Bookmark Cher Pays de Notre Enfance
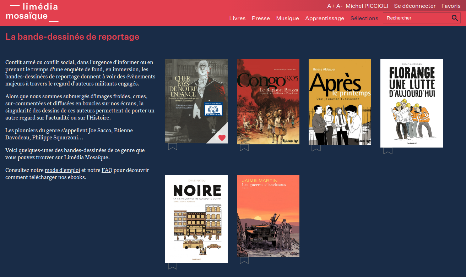Screen dimensions: 466x277 pyautogui.click(x=173, y=146)
